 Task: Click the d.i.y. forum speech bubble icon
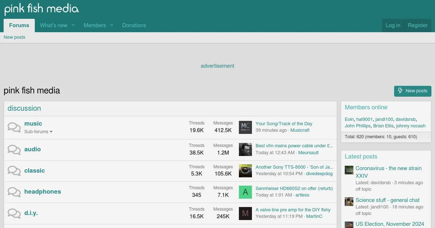pyautogui.click(x=14, y=213)
